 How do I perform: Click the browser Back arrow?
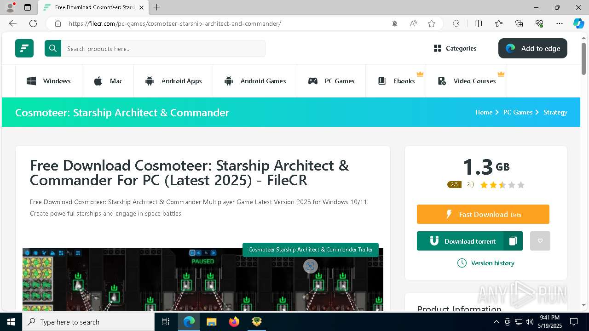(x=13, y=23)
